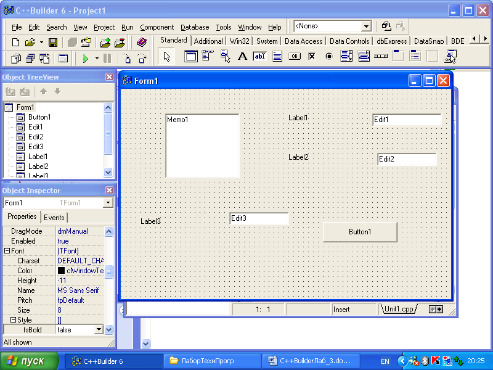
Task: Open C++Builder 6 in taskbar
Action: tap(113, 361)
